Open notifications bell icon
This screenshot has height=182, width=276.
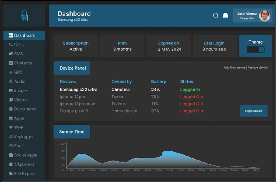[x=225, y=16]
